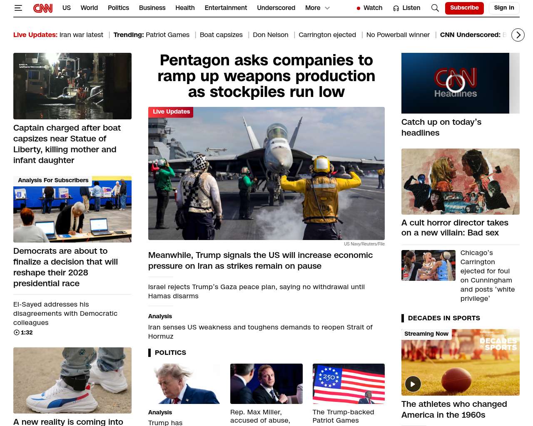This screenshot has height=426, width=533.
Task: Click the Sign in button
Action: (504, 8)
